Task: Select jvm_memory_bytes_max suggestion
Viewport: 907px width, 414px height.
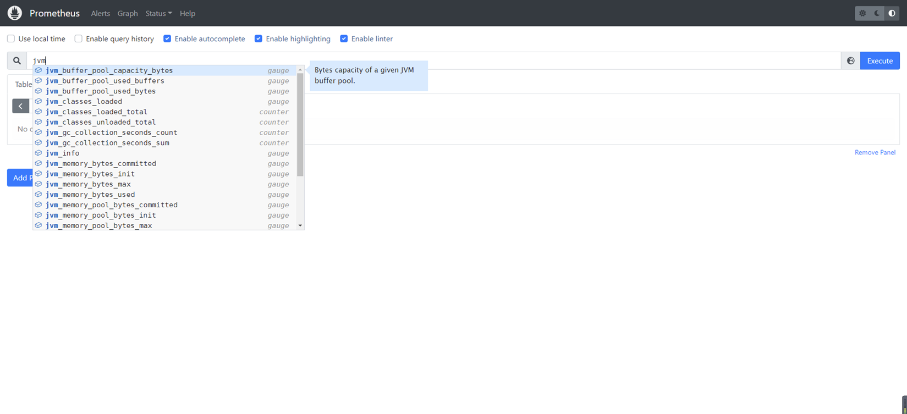Action: coord(165,184)
